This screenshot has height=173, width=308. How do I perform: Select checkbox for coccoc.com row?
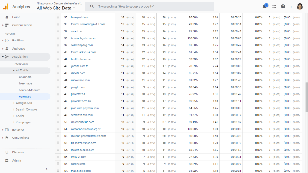[58, 164]
